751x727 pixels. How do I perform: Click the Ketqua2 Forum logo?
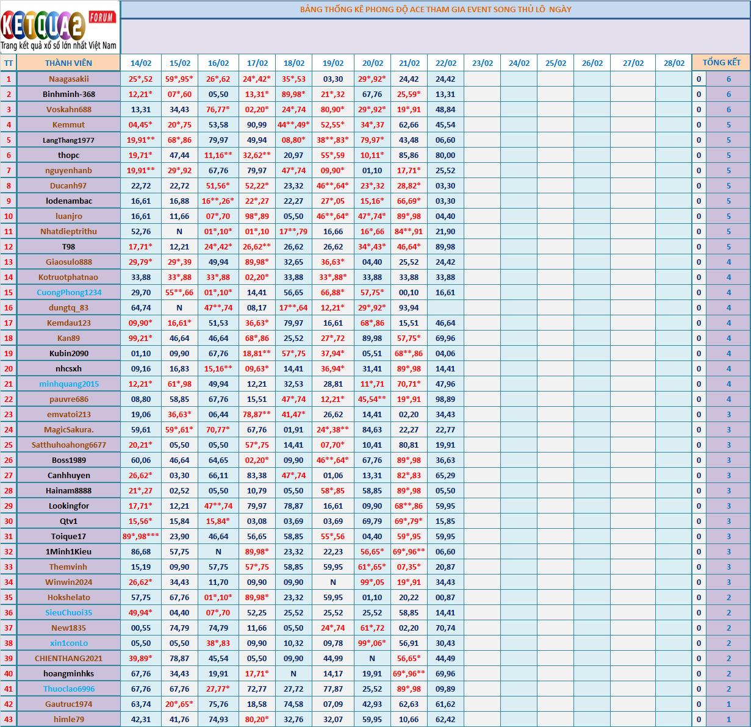tap(60, 28)
